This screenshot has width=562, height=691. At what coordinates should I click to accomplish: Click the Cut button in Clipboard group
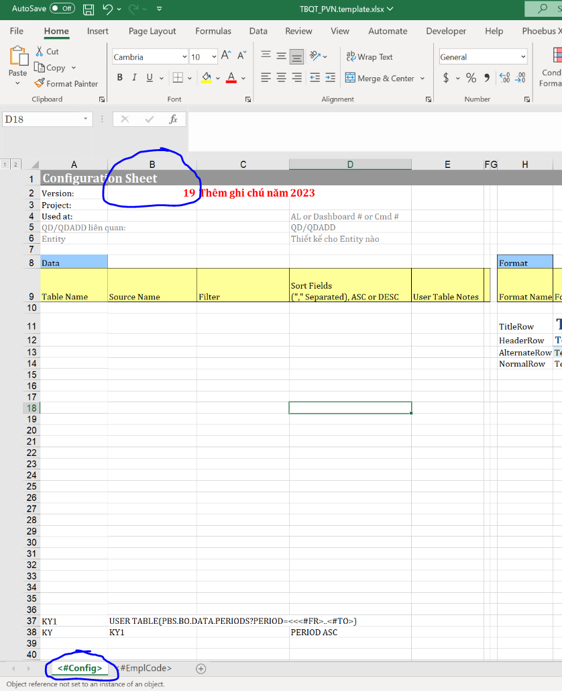pyautogui.click(x=47, y=52)
